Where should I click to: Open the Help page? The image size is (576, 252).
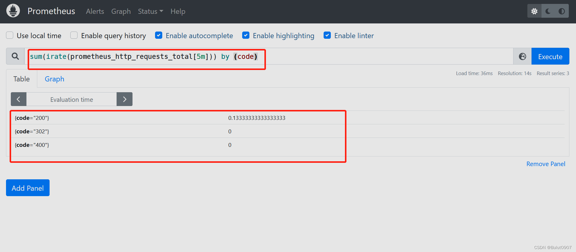pos(178,11)
